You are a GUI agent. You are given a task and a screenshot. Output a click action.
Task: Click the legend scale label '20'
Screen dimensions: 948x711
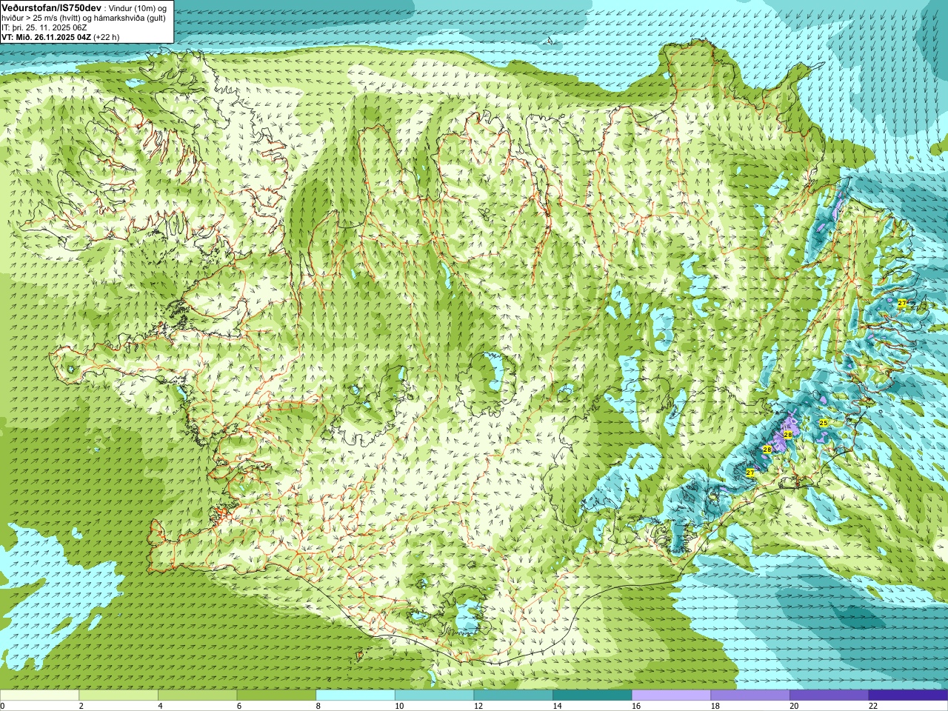tap(794, 706)
